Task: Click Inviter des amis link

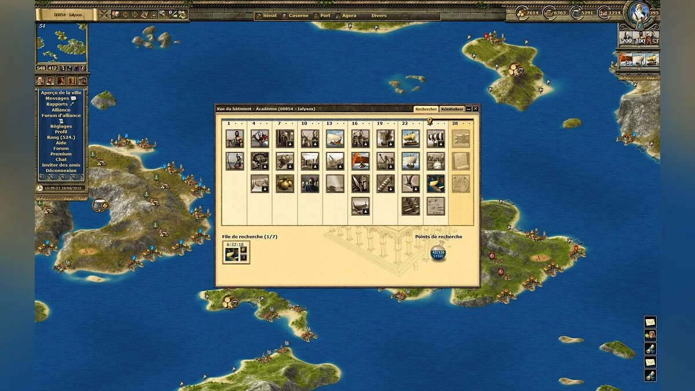Action: click(61, 165)
